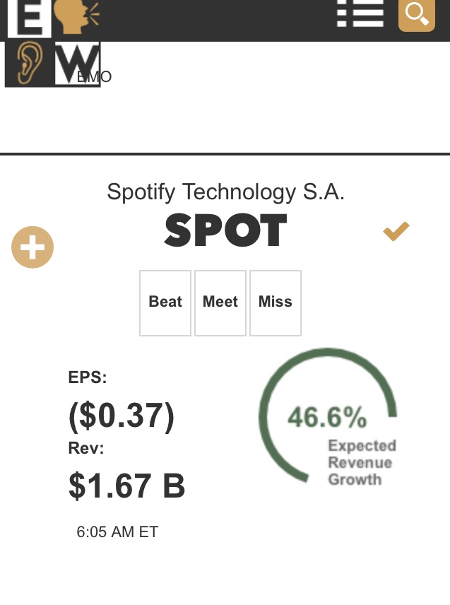
Task: Add SPOT using the plus icon
Action: click(32, 247)
